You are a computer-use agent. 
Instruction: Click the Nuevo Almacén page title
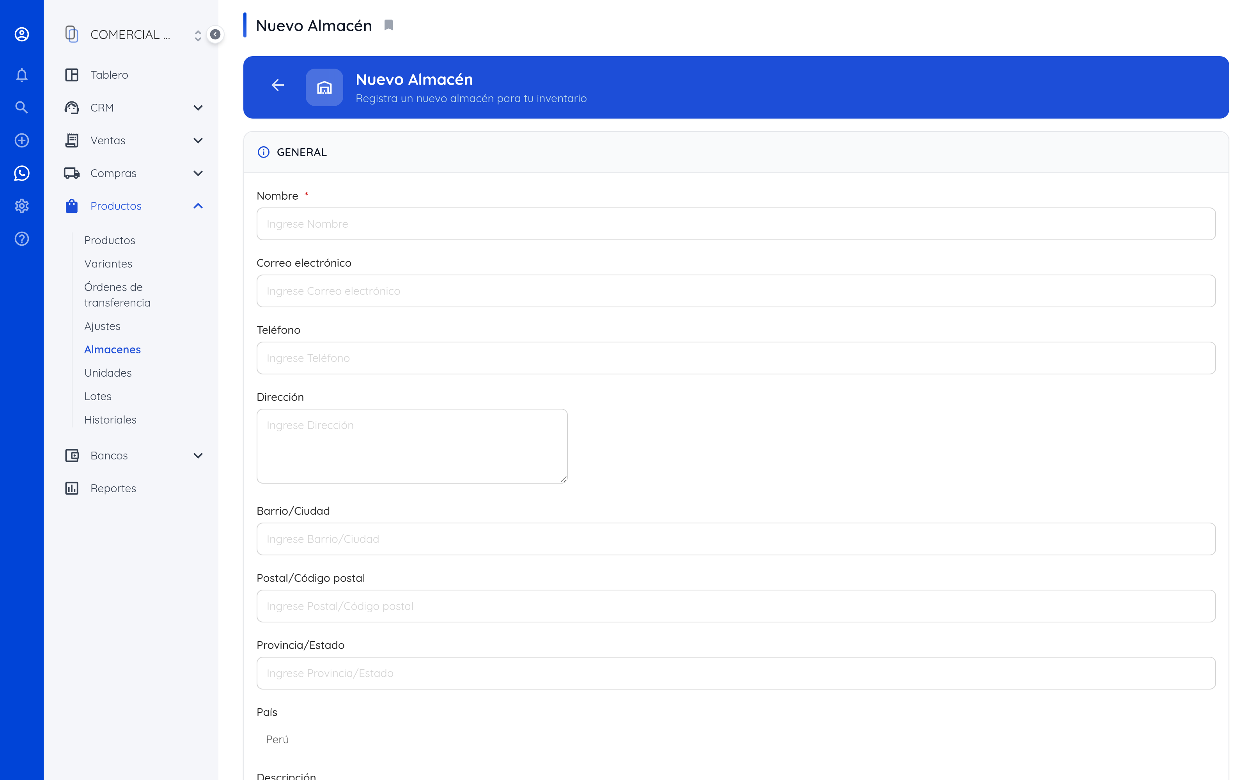click(314, 25)
